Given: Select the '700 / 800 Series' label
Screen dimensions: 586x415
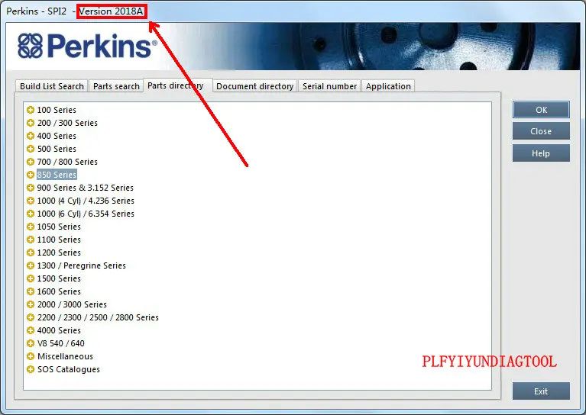Looking at the screenshot, I should [67, 162].
